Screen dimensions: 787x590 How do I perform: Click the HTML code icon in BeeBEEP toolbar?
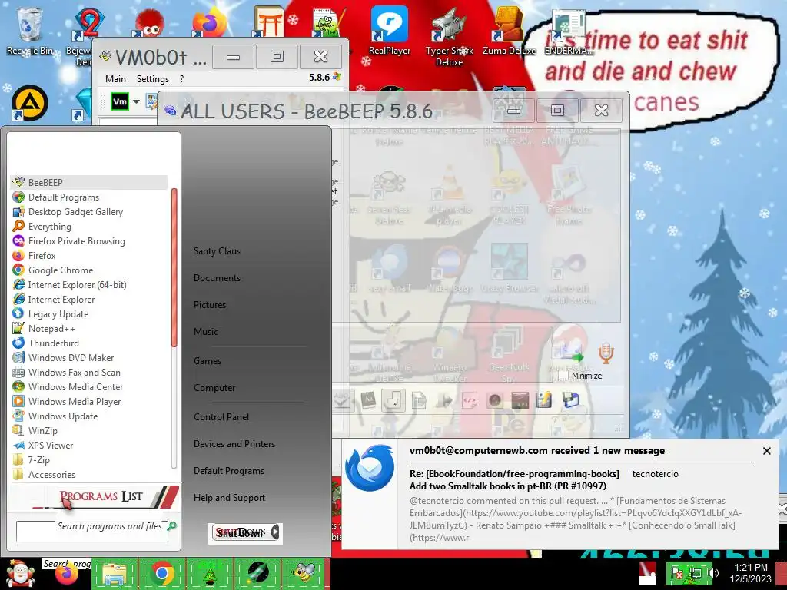470,400
